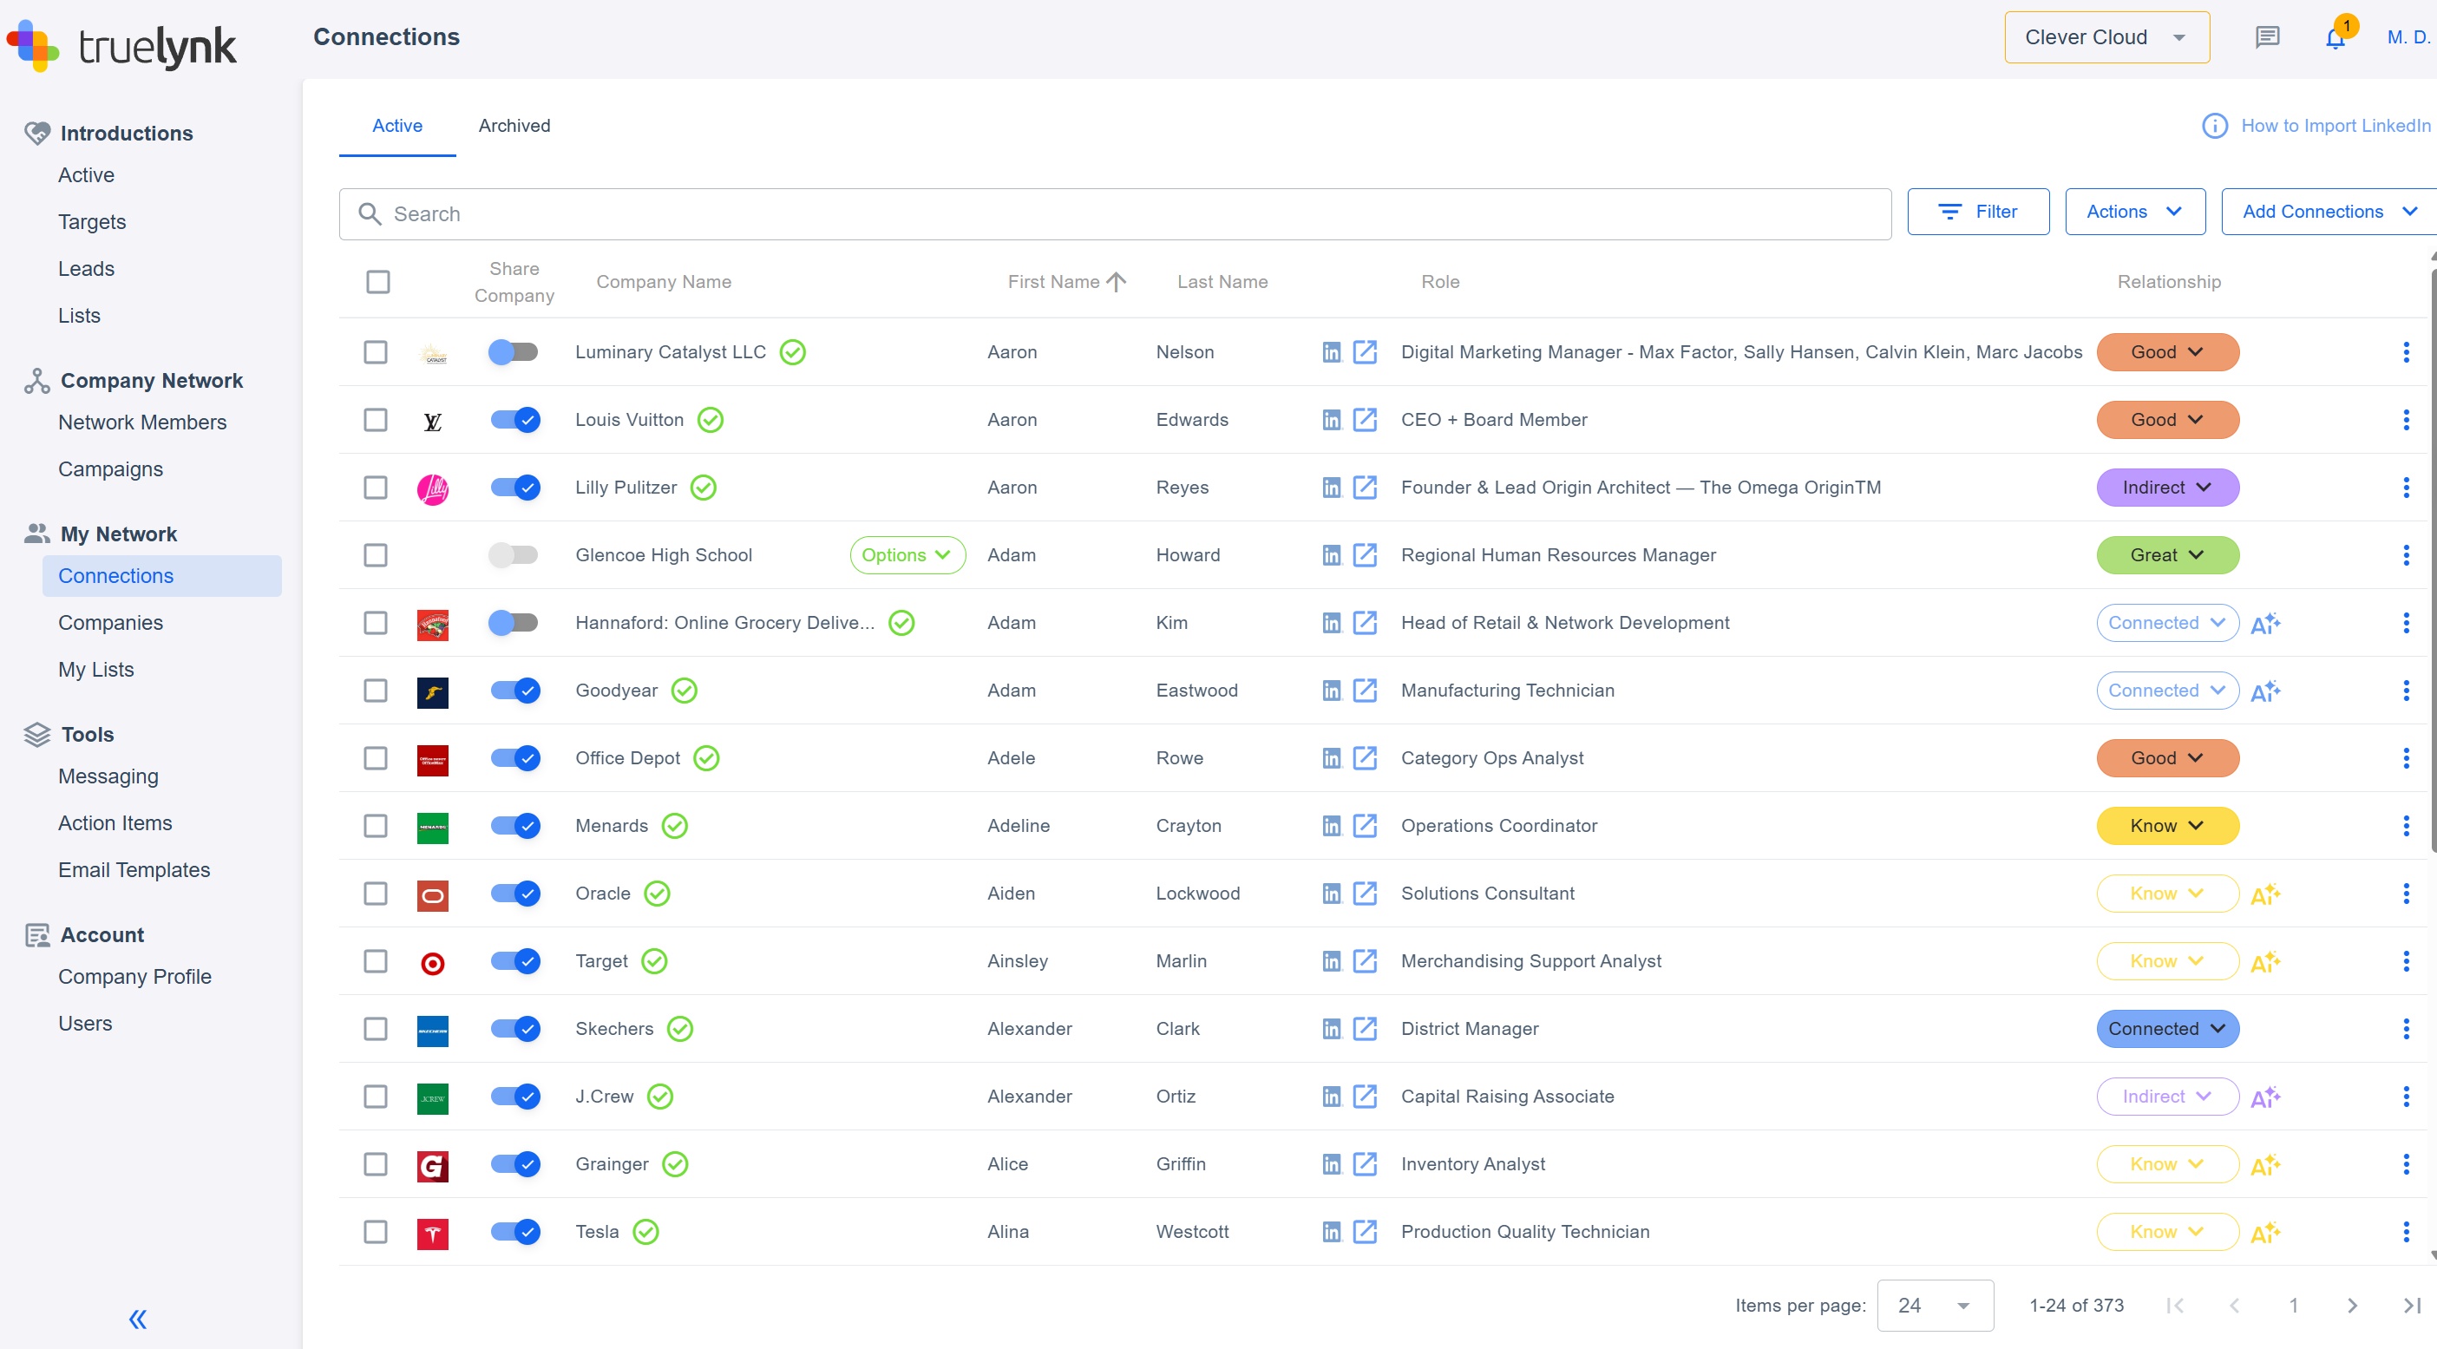This screenshot has height=1349, width=2437.
Task: Disable share company for Louis Vuitton
Action: (x=514, y=419)
